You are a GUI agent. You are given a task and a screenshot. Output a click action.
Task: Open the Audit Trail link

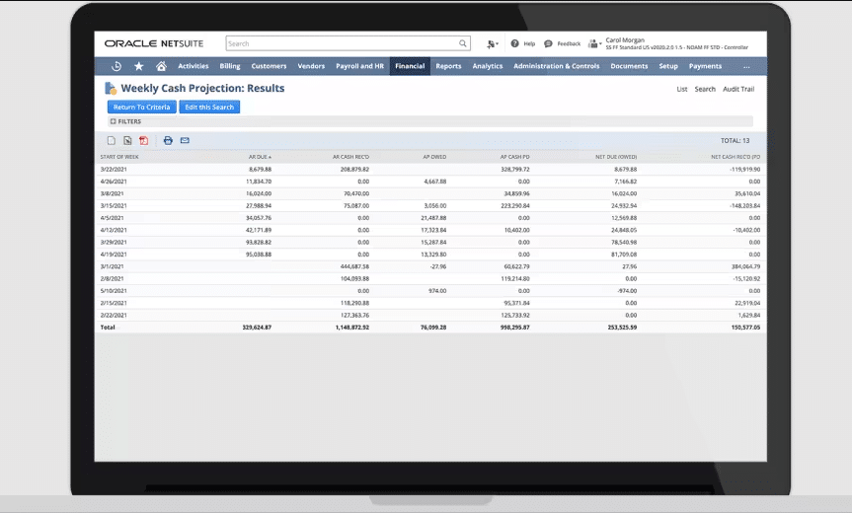738,89
